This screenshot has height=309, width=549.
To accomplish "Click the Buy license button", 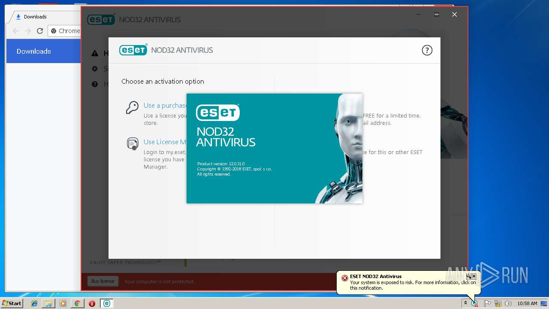I will (x=103, y=281).
